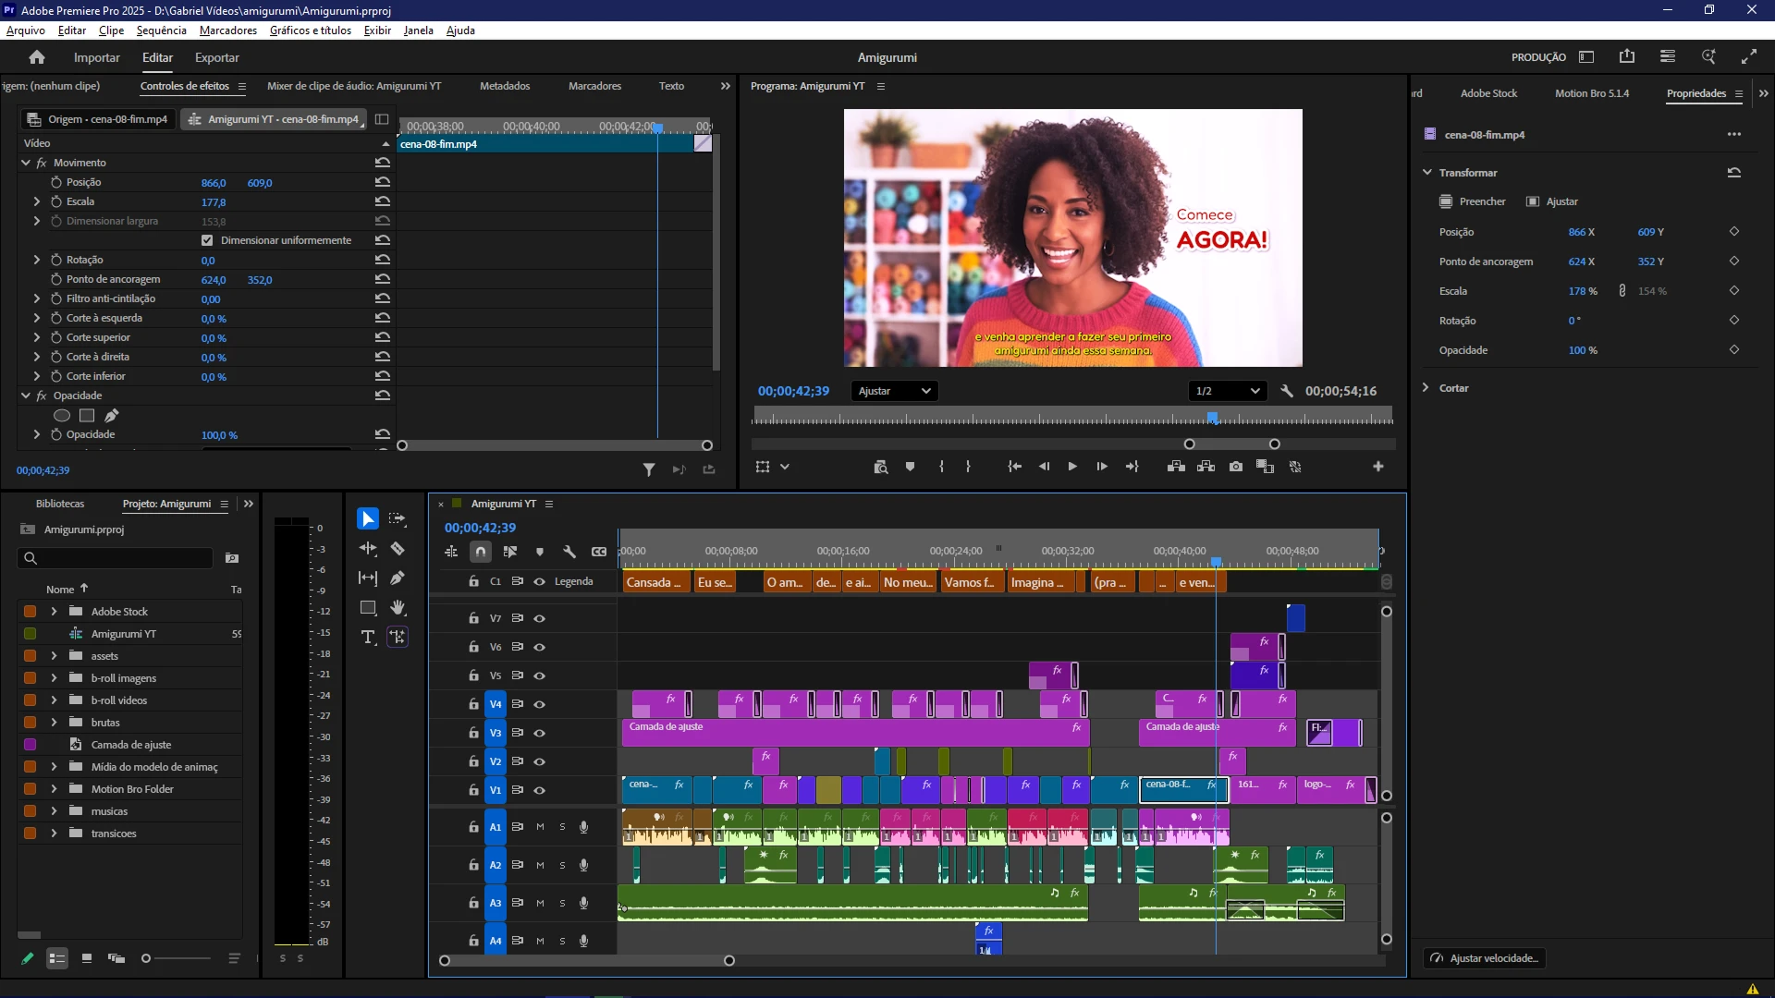
Task: Click the Play button in Program monitor
Action: (1072, 467)
